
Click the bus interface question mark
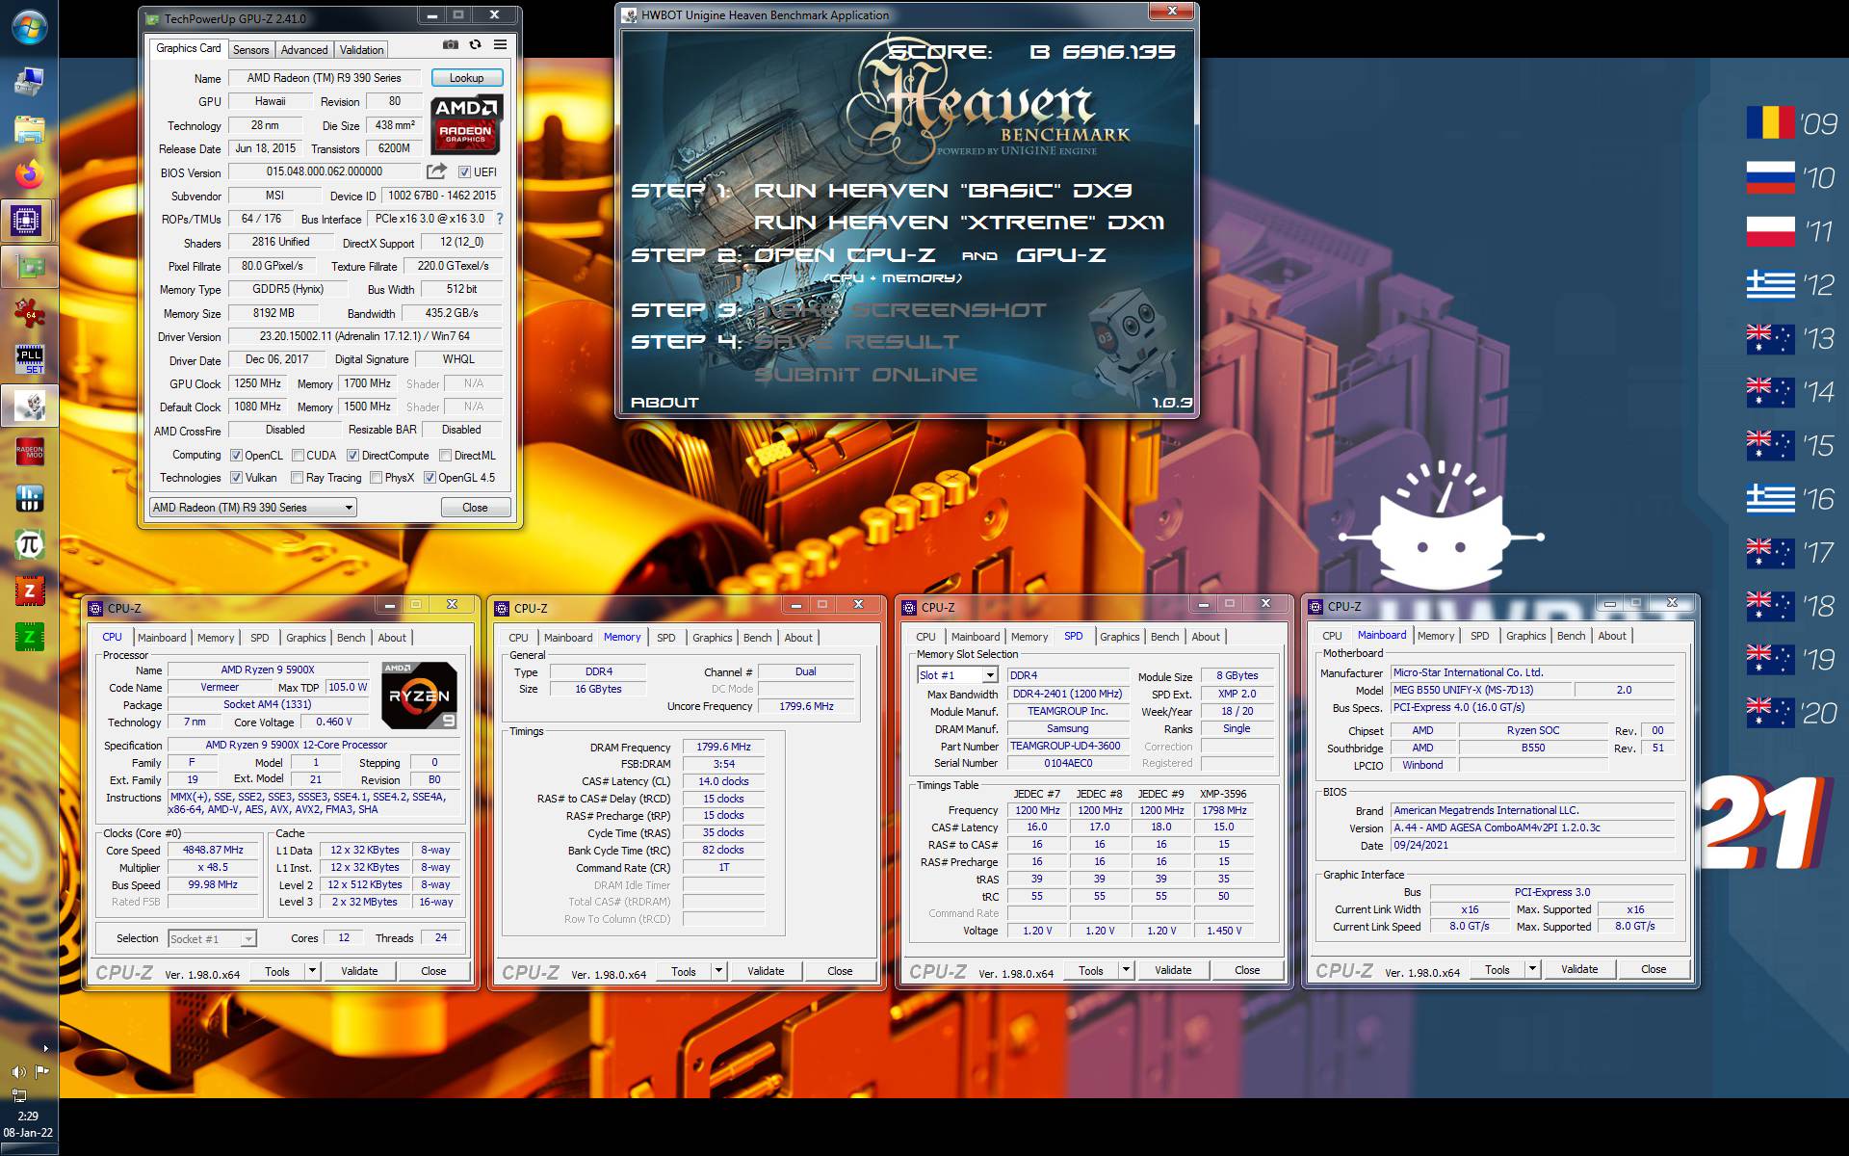tap(499, 219)
